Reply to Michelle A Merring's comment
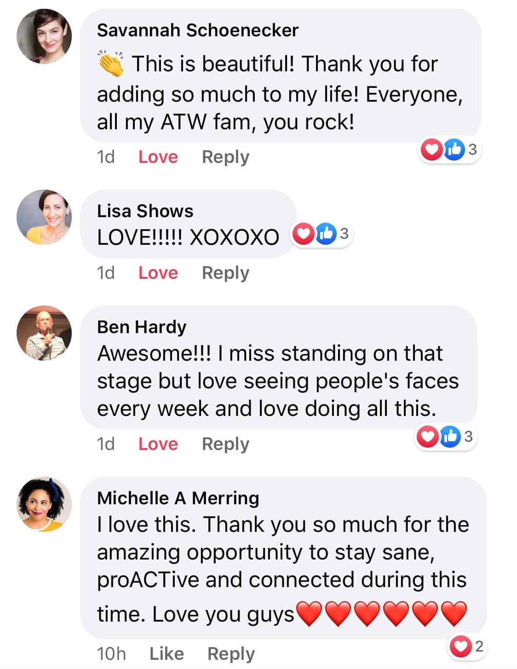Viewport: 517px width, 669px height. [x=231, y=653]
